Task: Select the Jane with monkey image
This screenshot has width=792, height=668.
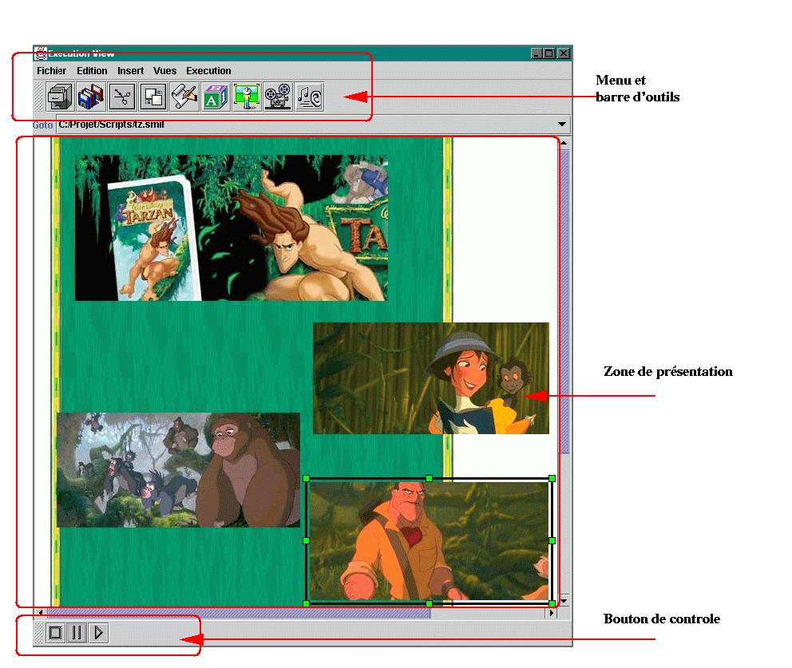Action: 431,378
